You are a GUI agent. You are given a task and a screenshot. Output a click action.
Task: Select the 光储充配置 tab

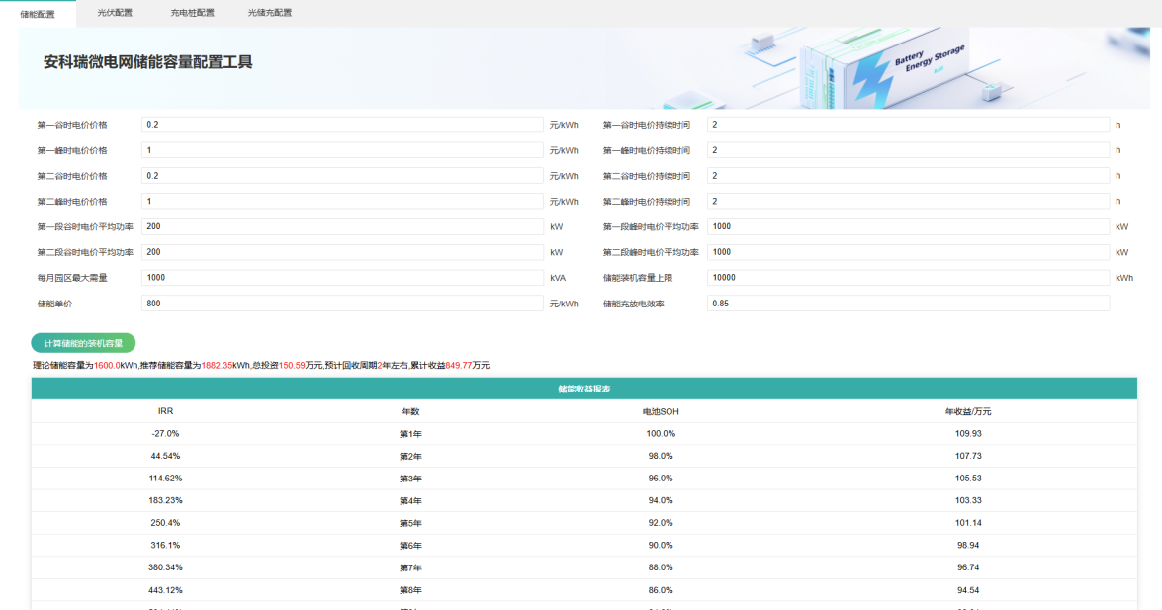click(x=269, y=13)
